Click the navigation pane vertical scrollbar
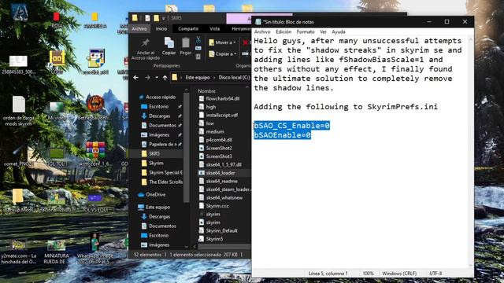Image resolution: width=504 pixels, height=283 pixels. [186, 148]
